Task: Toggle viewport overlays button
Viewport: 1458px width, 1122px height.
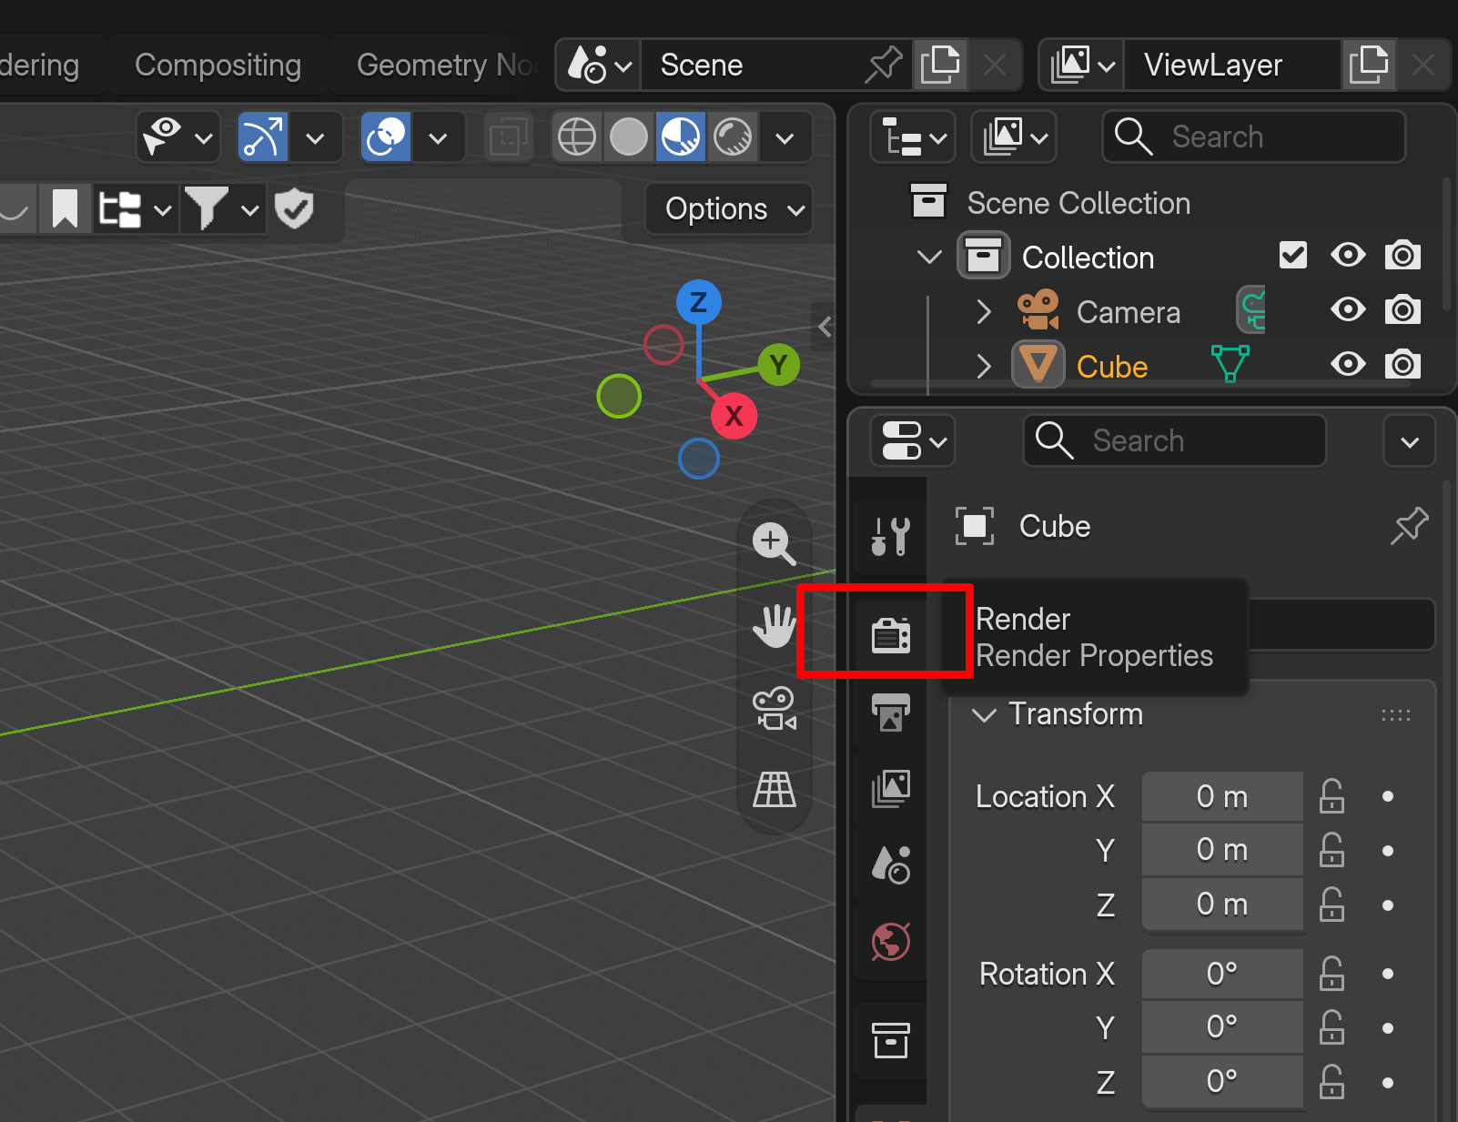Action: click(x=386, y=137)
